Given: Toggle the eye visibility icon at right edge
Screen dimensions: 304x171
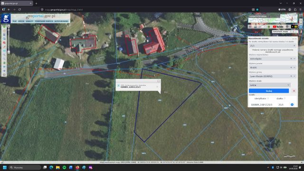Looking at the screenshot, I should point(301,27).
